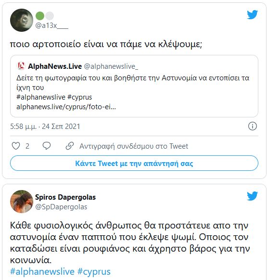Click the 'Κάντε Tweet με την απάντησή σας' button

134,163
